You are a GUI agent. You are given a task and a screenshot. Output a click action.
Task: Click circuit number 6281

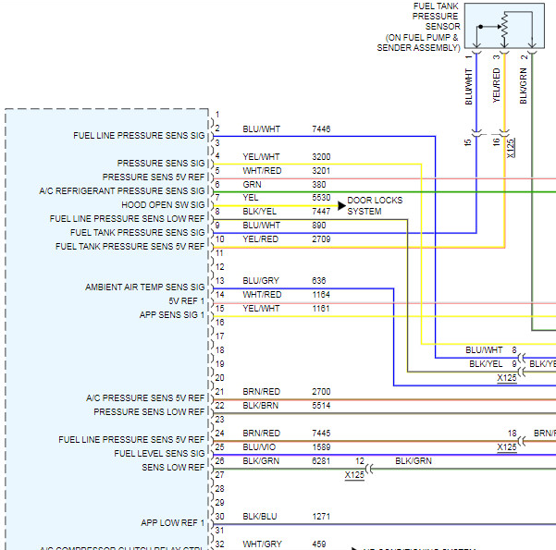point(321,460)
